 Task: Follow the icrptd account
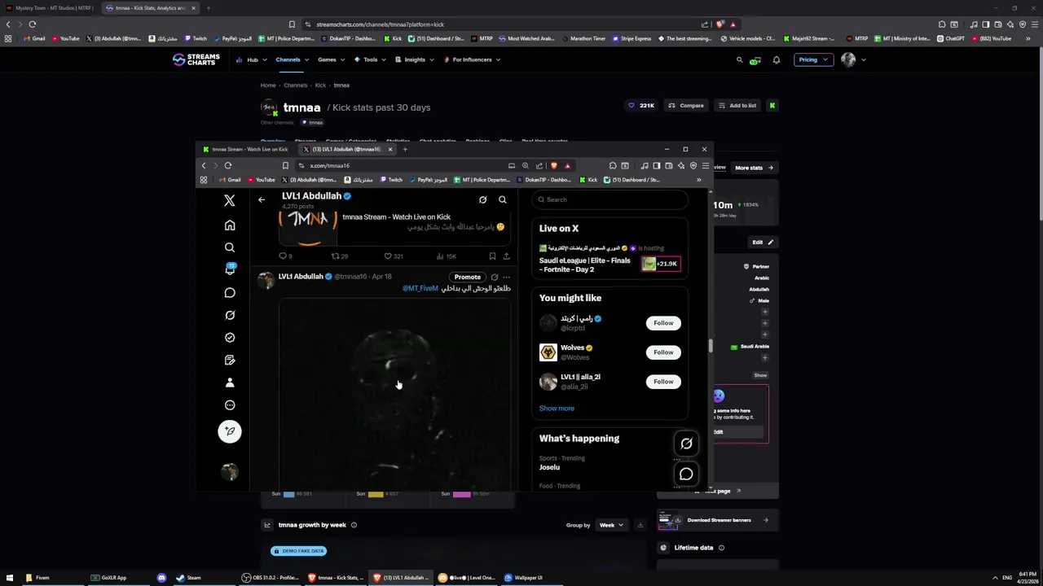coord(663,323)
